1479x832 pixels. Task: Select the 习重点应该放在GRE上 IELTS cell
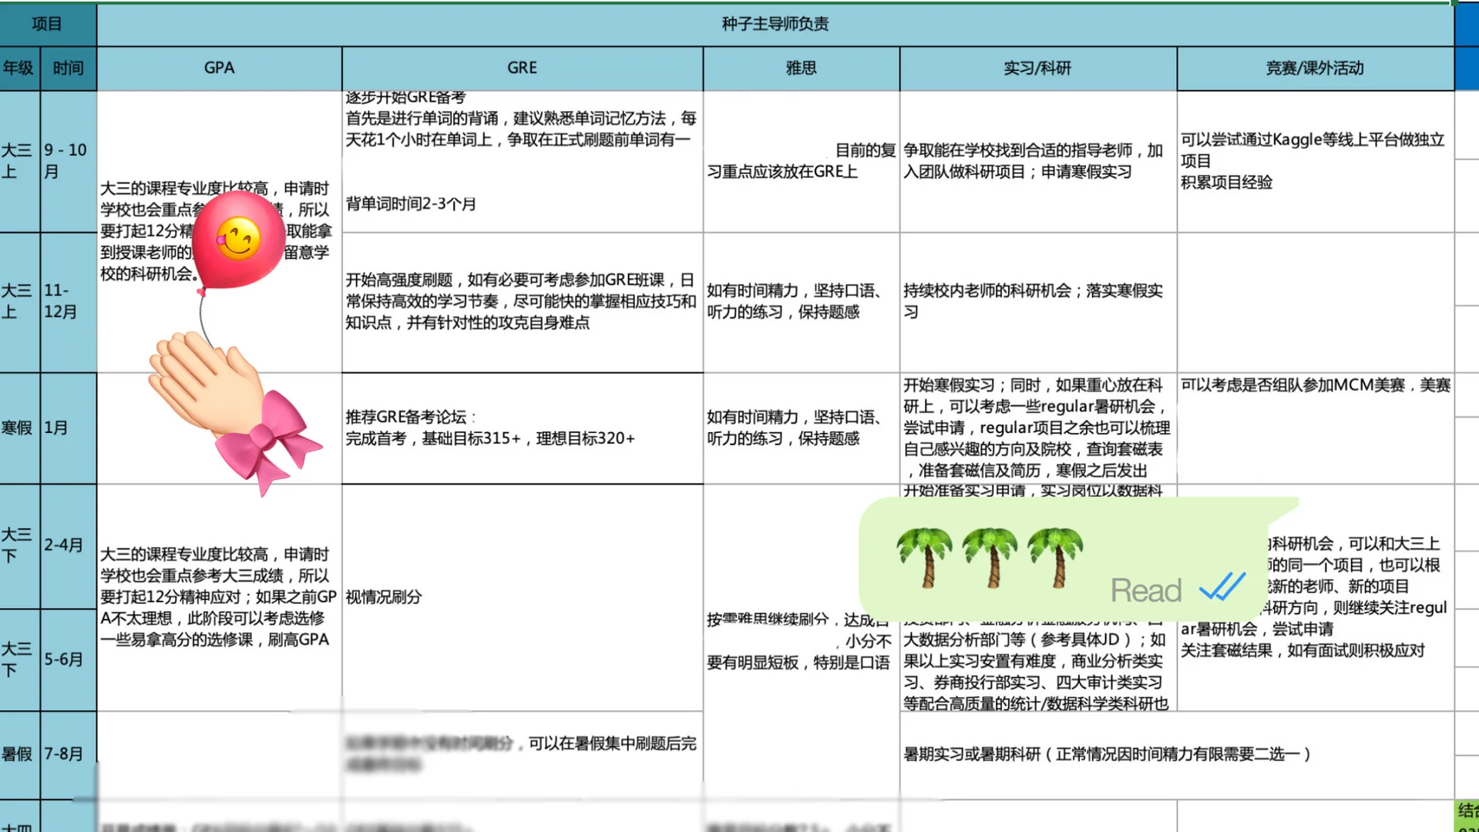[801, 161]
